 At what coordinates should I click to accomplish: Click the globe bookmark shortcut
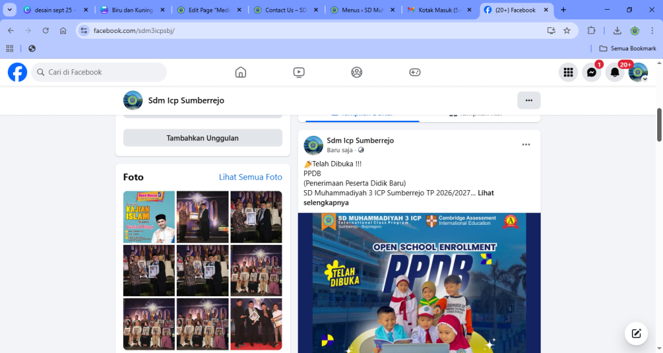[x=32, y=48]
